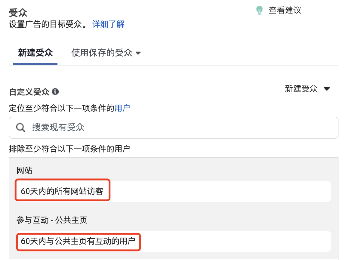This screenshot has height=260, width=346.
Task: Open the 使用保存的受众 dropdown arrow
Action: [138, 53]
